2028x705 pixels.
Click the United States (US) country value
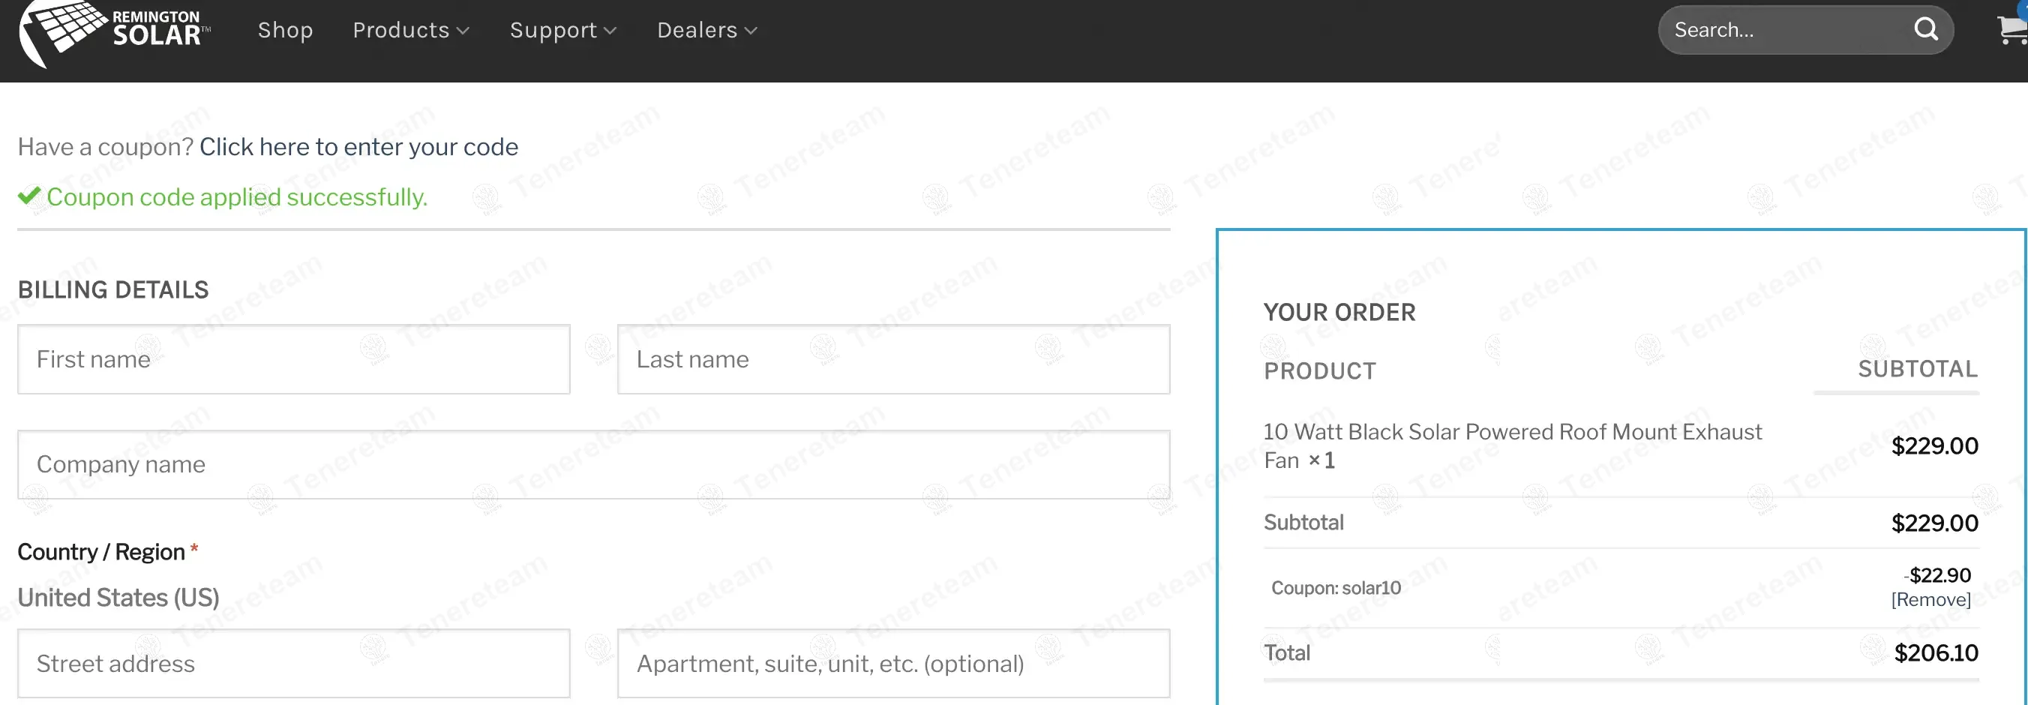pos(118,598)
